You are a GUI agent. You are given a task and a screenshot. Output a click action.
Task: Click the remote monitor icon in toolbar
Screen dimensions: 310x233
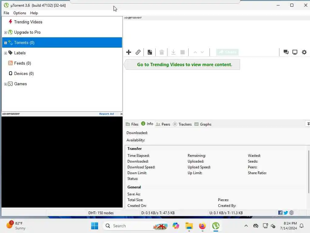click(295, 52)
